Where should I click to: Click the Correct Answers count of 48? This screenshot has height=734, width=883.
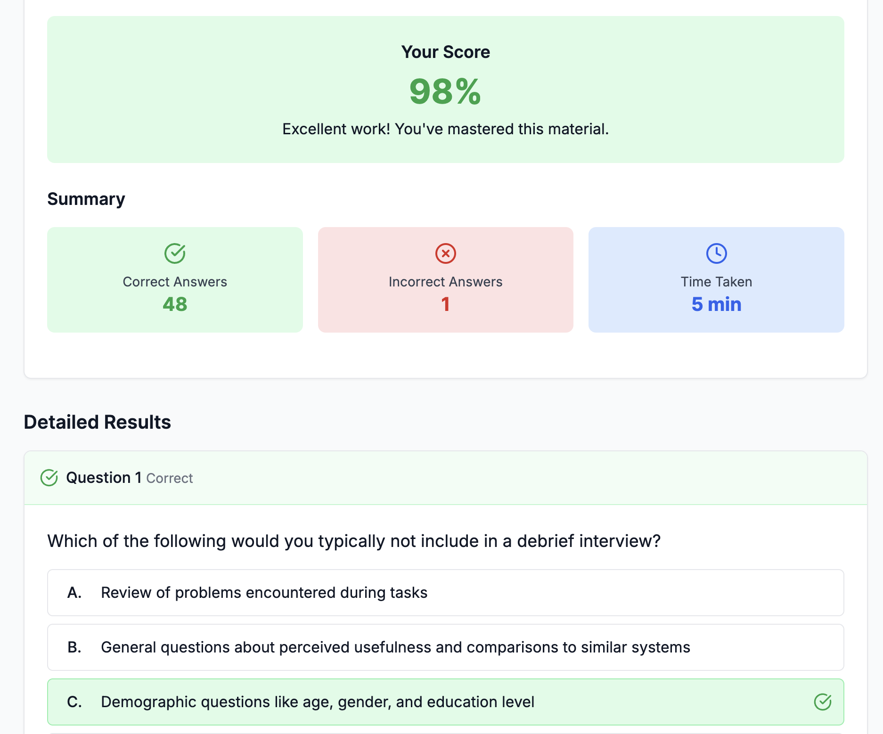(x=175, y=304)
